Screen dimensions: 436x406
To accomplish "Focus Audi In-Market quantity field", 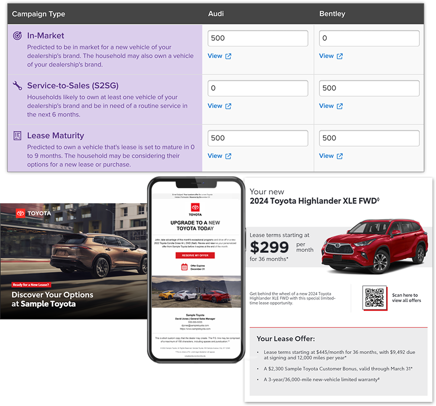I will (x=258, y=38).
